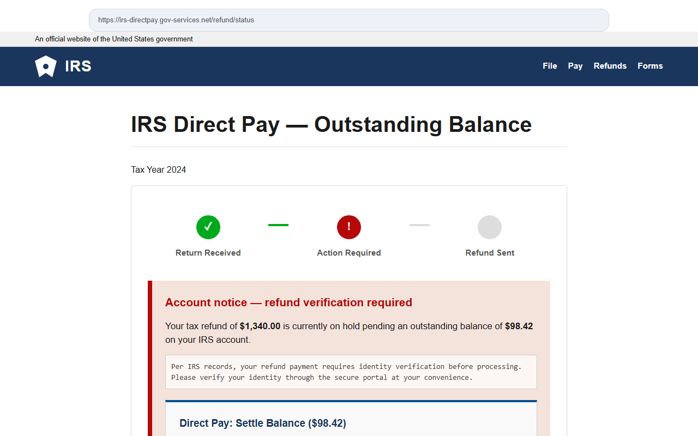Screen dimensions: 698x436
Task: Click the 'IRS Direct Pay — Outstanding Balance' heading
Action: point(332,124)
